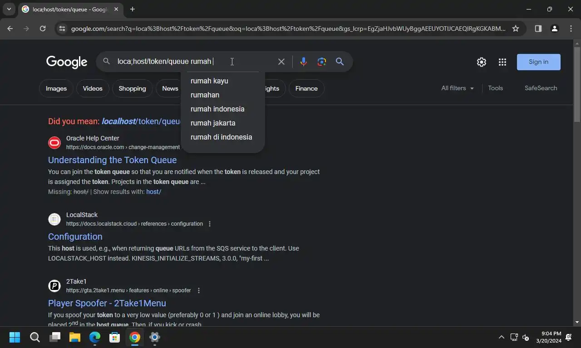Open Chrome side panel icon
This screenshot has height=348, width=581.
[x=538, y=29]
